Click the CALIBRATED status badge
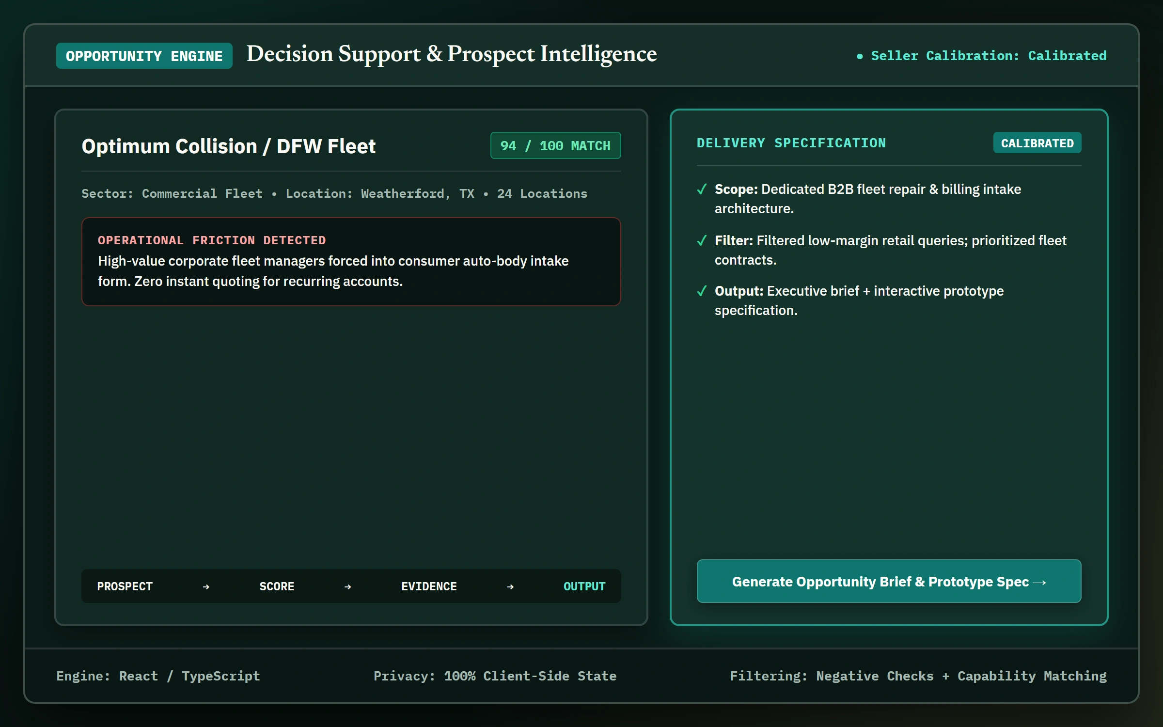 coord(1037,143)
